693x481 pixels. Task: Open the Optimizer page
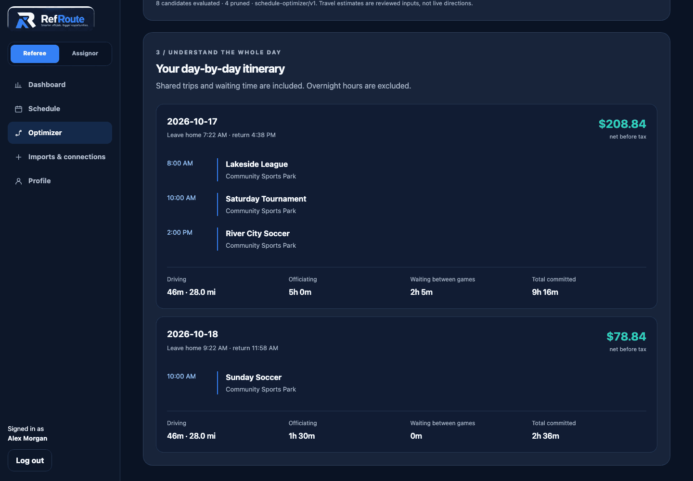[60, 133]
